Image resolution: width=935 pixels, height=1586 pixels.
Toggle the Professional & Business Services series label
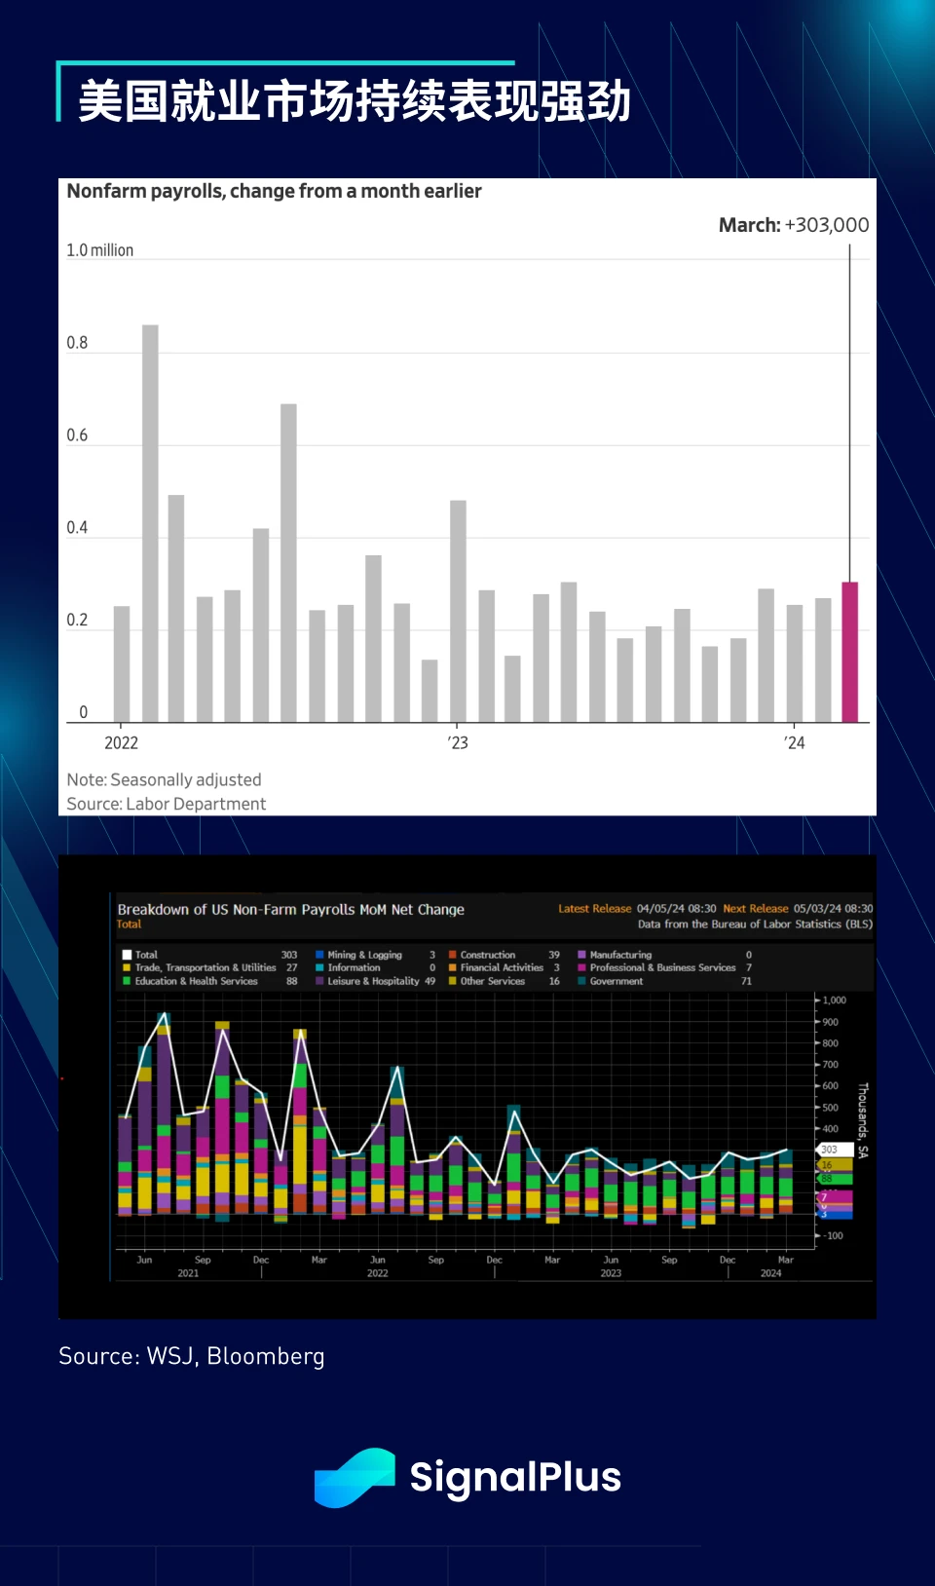[662, 967]
